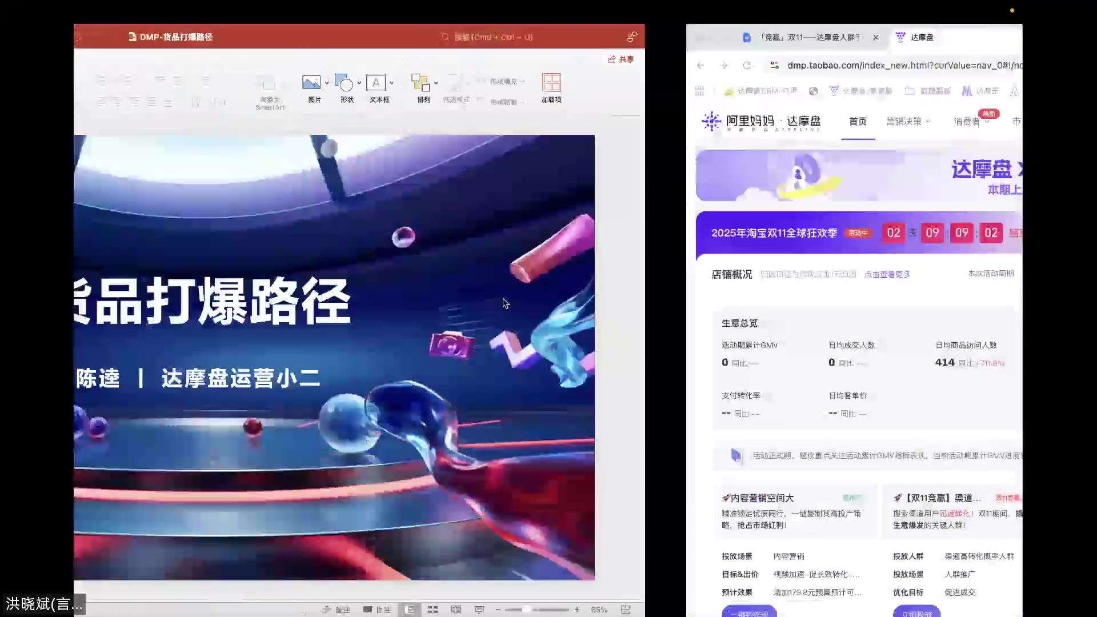
Task: Toggle 共享 (Share) panel in PowerPoint
Action: point(620,59)
